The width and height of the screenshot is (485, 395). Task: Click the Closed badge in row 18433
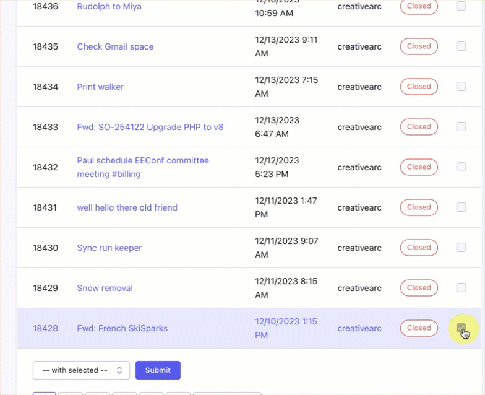(419, 127)
